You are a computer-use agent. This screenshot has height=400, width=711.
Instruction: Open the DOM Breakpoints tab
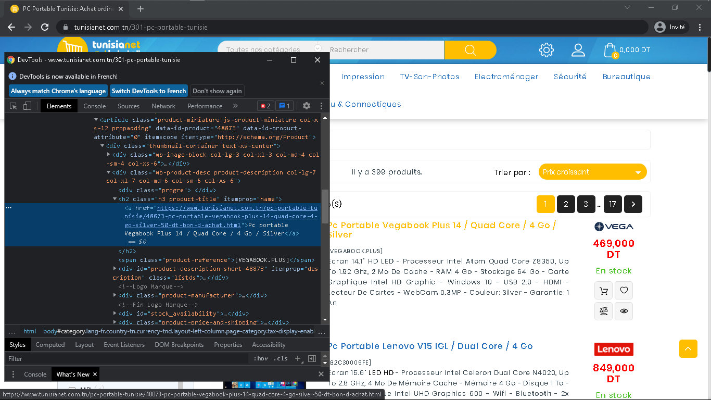180,345
